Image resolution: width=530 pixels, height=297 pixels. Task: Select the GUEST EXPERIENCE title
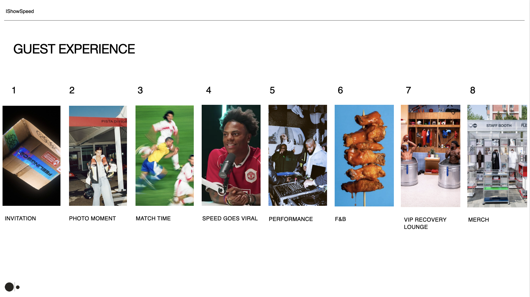(74, 49)
